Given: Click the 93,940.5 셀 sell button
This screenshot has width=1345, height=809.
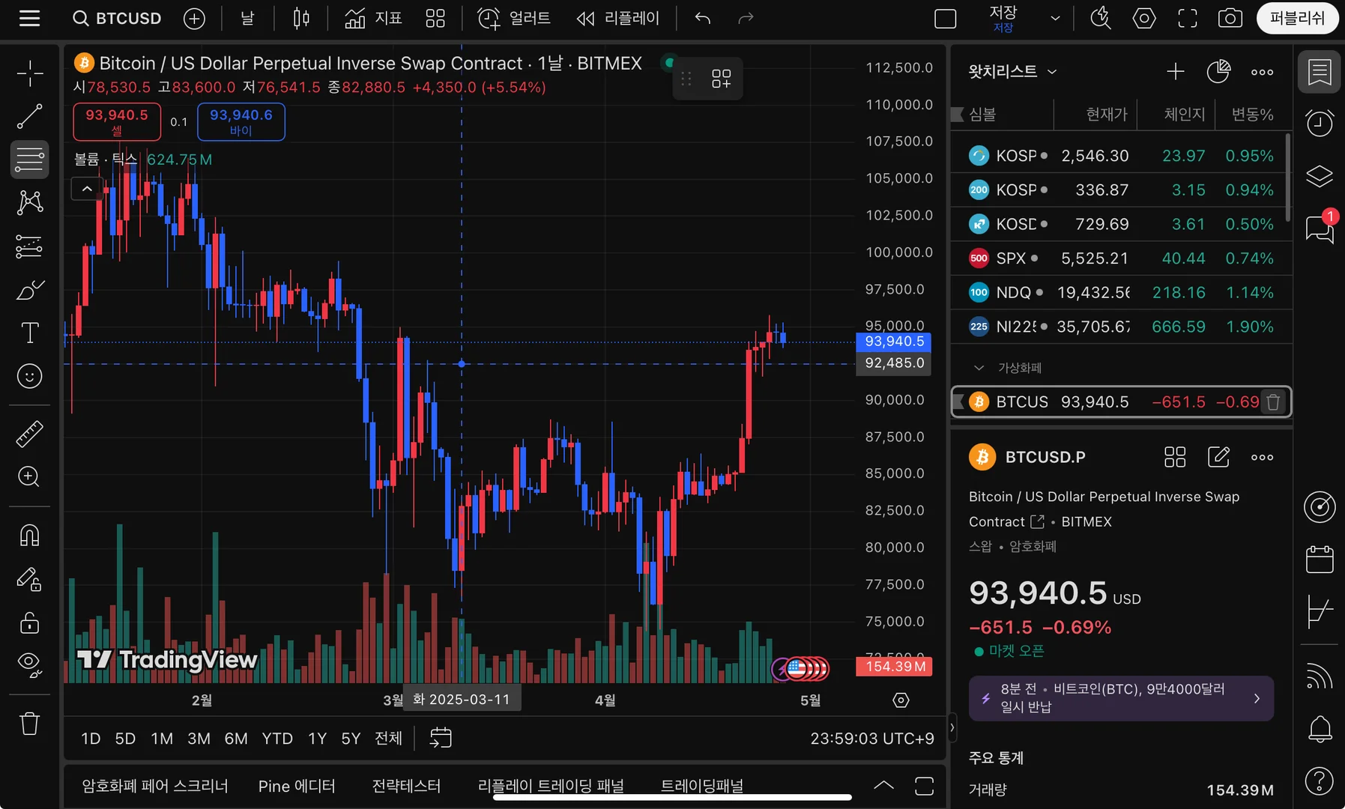Looking at the screenshot, I should 117,121.
